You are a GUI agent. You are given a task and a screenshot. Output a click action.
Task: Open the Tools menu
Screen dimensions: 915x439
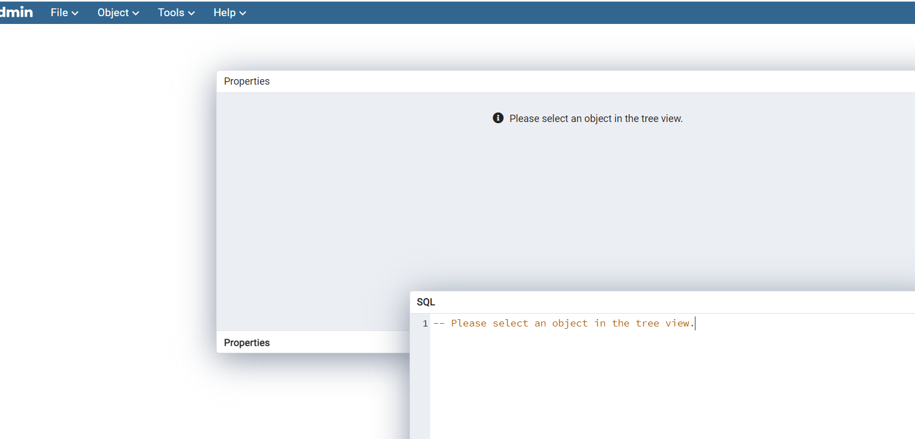pyautogui.click(x=171, y=13)
